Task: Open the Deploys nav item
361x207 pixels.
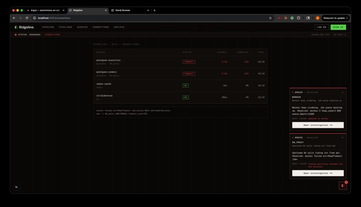Action: (119, 27)
